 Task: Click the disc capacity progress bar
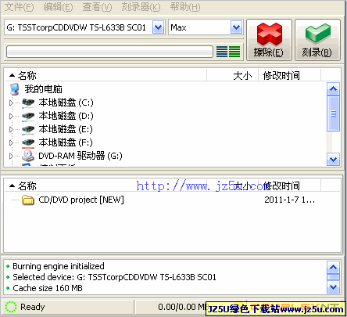[109, 52]
